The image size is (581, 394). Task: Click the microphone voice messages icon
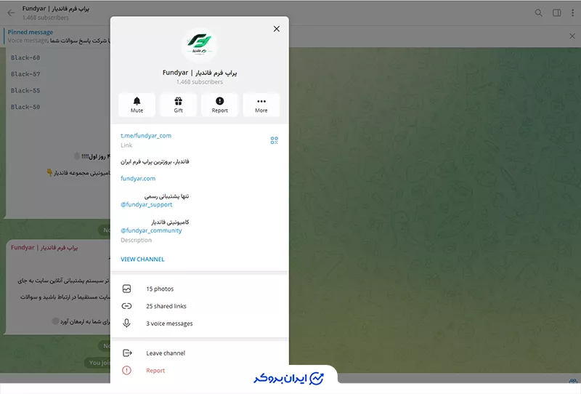(126, 323)
